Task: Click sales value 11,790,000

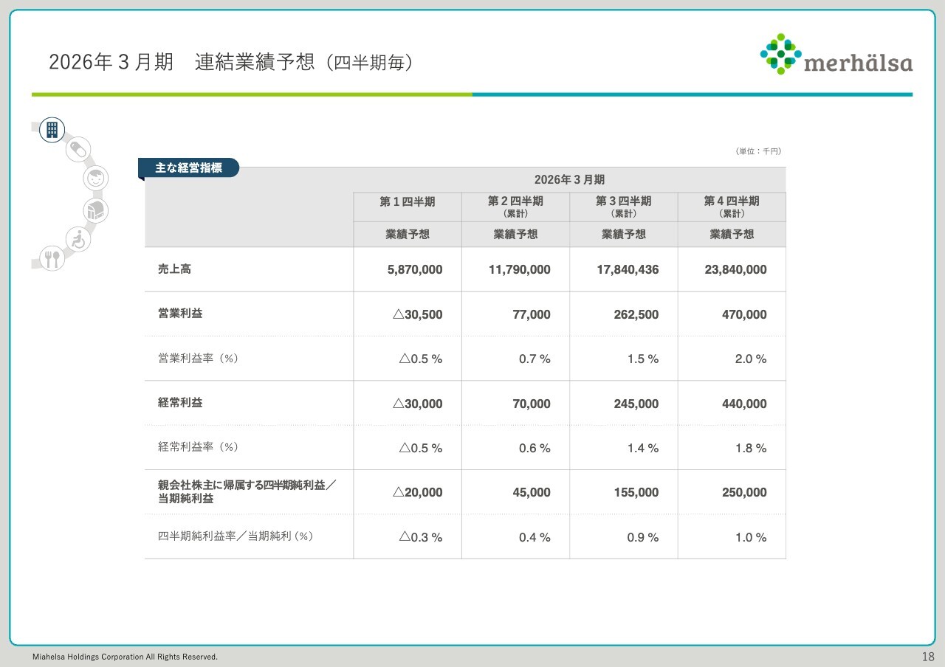Action: pyautogui.click(x=520, y=270)
